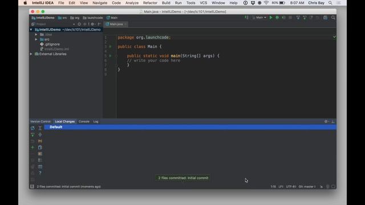Image resolution: width=365 pixels, height=205 pixels.
Task: Expand the src folder in project tree
Action: tap(36, 39)
